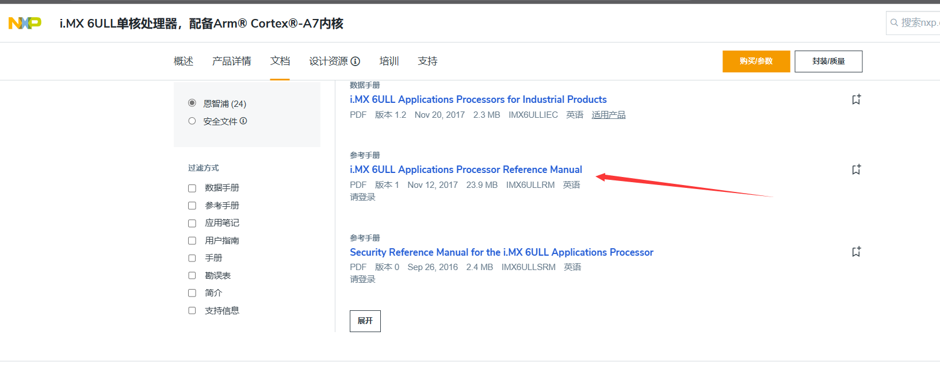Click the file size 23.9 MB
Screen dimensions: 940x389
point(482,185)
